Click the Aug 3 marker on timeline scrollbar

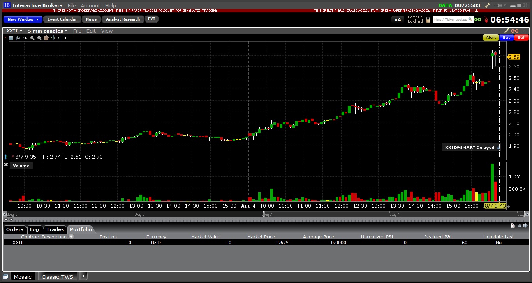[x=264, y=214]
